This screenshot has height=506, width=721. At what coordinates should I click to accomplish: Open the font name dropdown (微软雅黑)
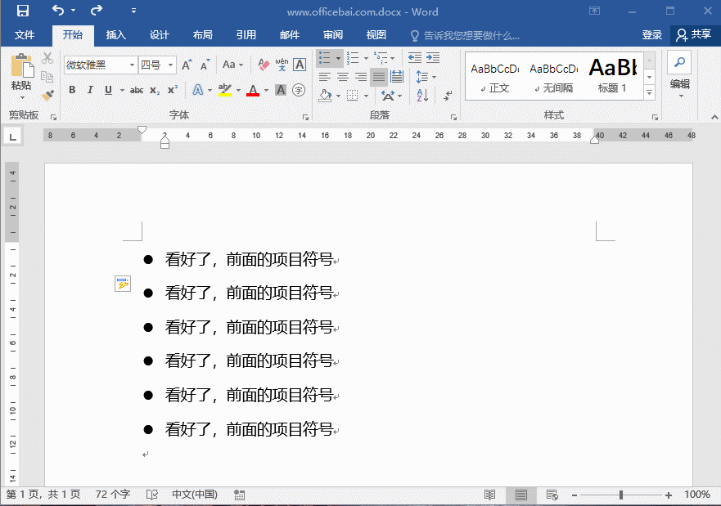click(132, 65)
